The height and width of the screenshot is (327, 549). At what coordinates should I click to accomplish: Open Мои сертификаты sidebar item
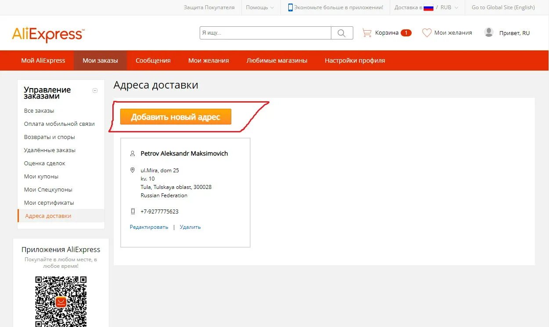pyautogui.click(x=49, y=203)
